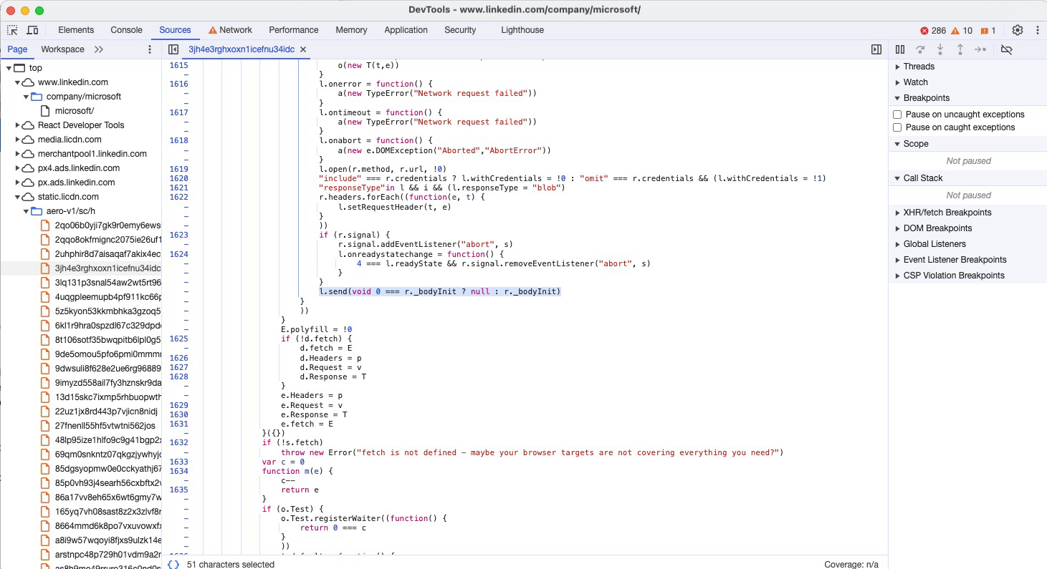The width and height of the screenshot is (1047, 569).
Task: Open the DevTools three-dot customize menu
Action: (x=1037, y=30)
